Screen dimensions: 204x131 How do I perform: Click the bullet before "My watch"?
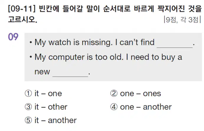tap(31, 42)
